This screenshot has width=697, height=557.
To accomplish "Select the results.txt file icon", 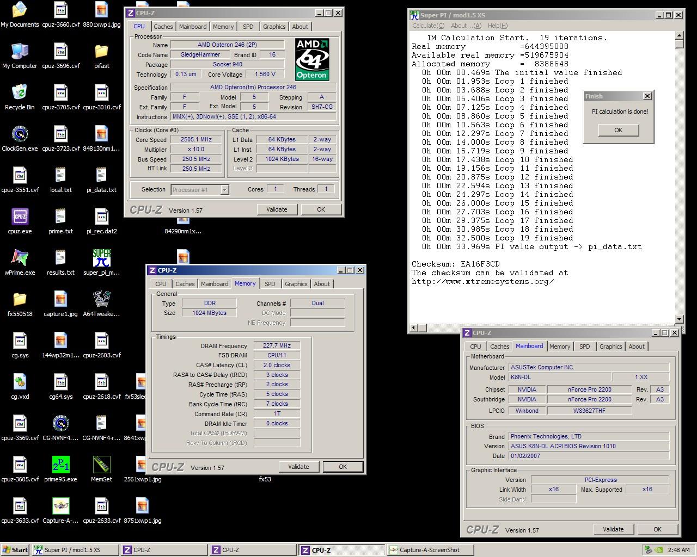I will click(60, 258).
